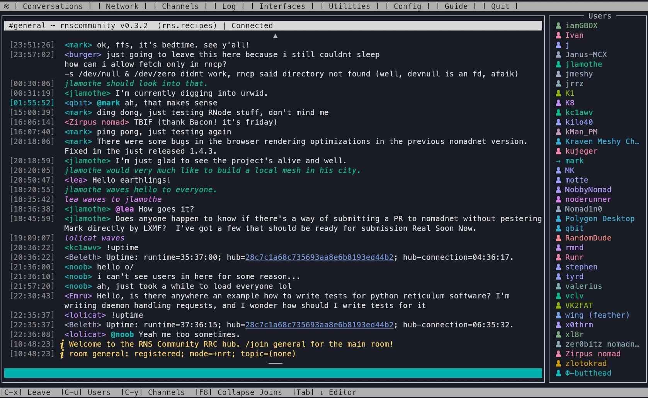This screenshot has height=398, width=648.
Task: Open the Utilities menu
Action: (349, 6)
